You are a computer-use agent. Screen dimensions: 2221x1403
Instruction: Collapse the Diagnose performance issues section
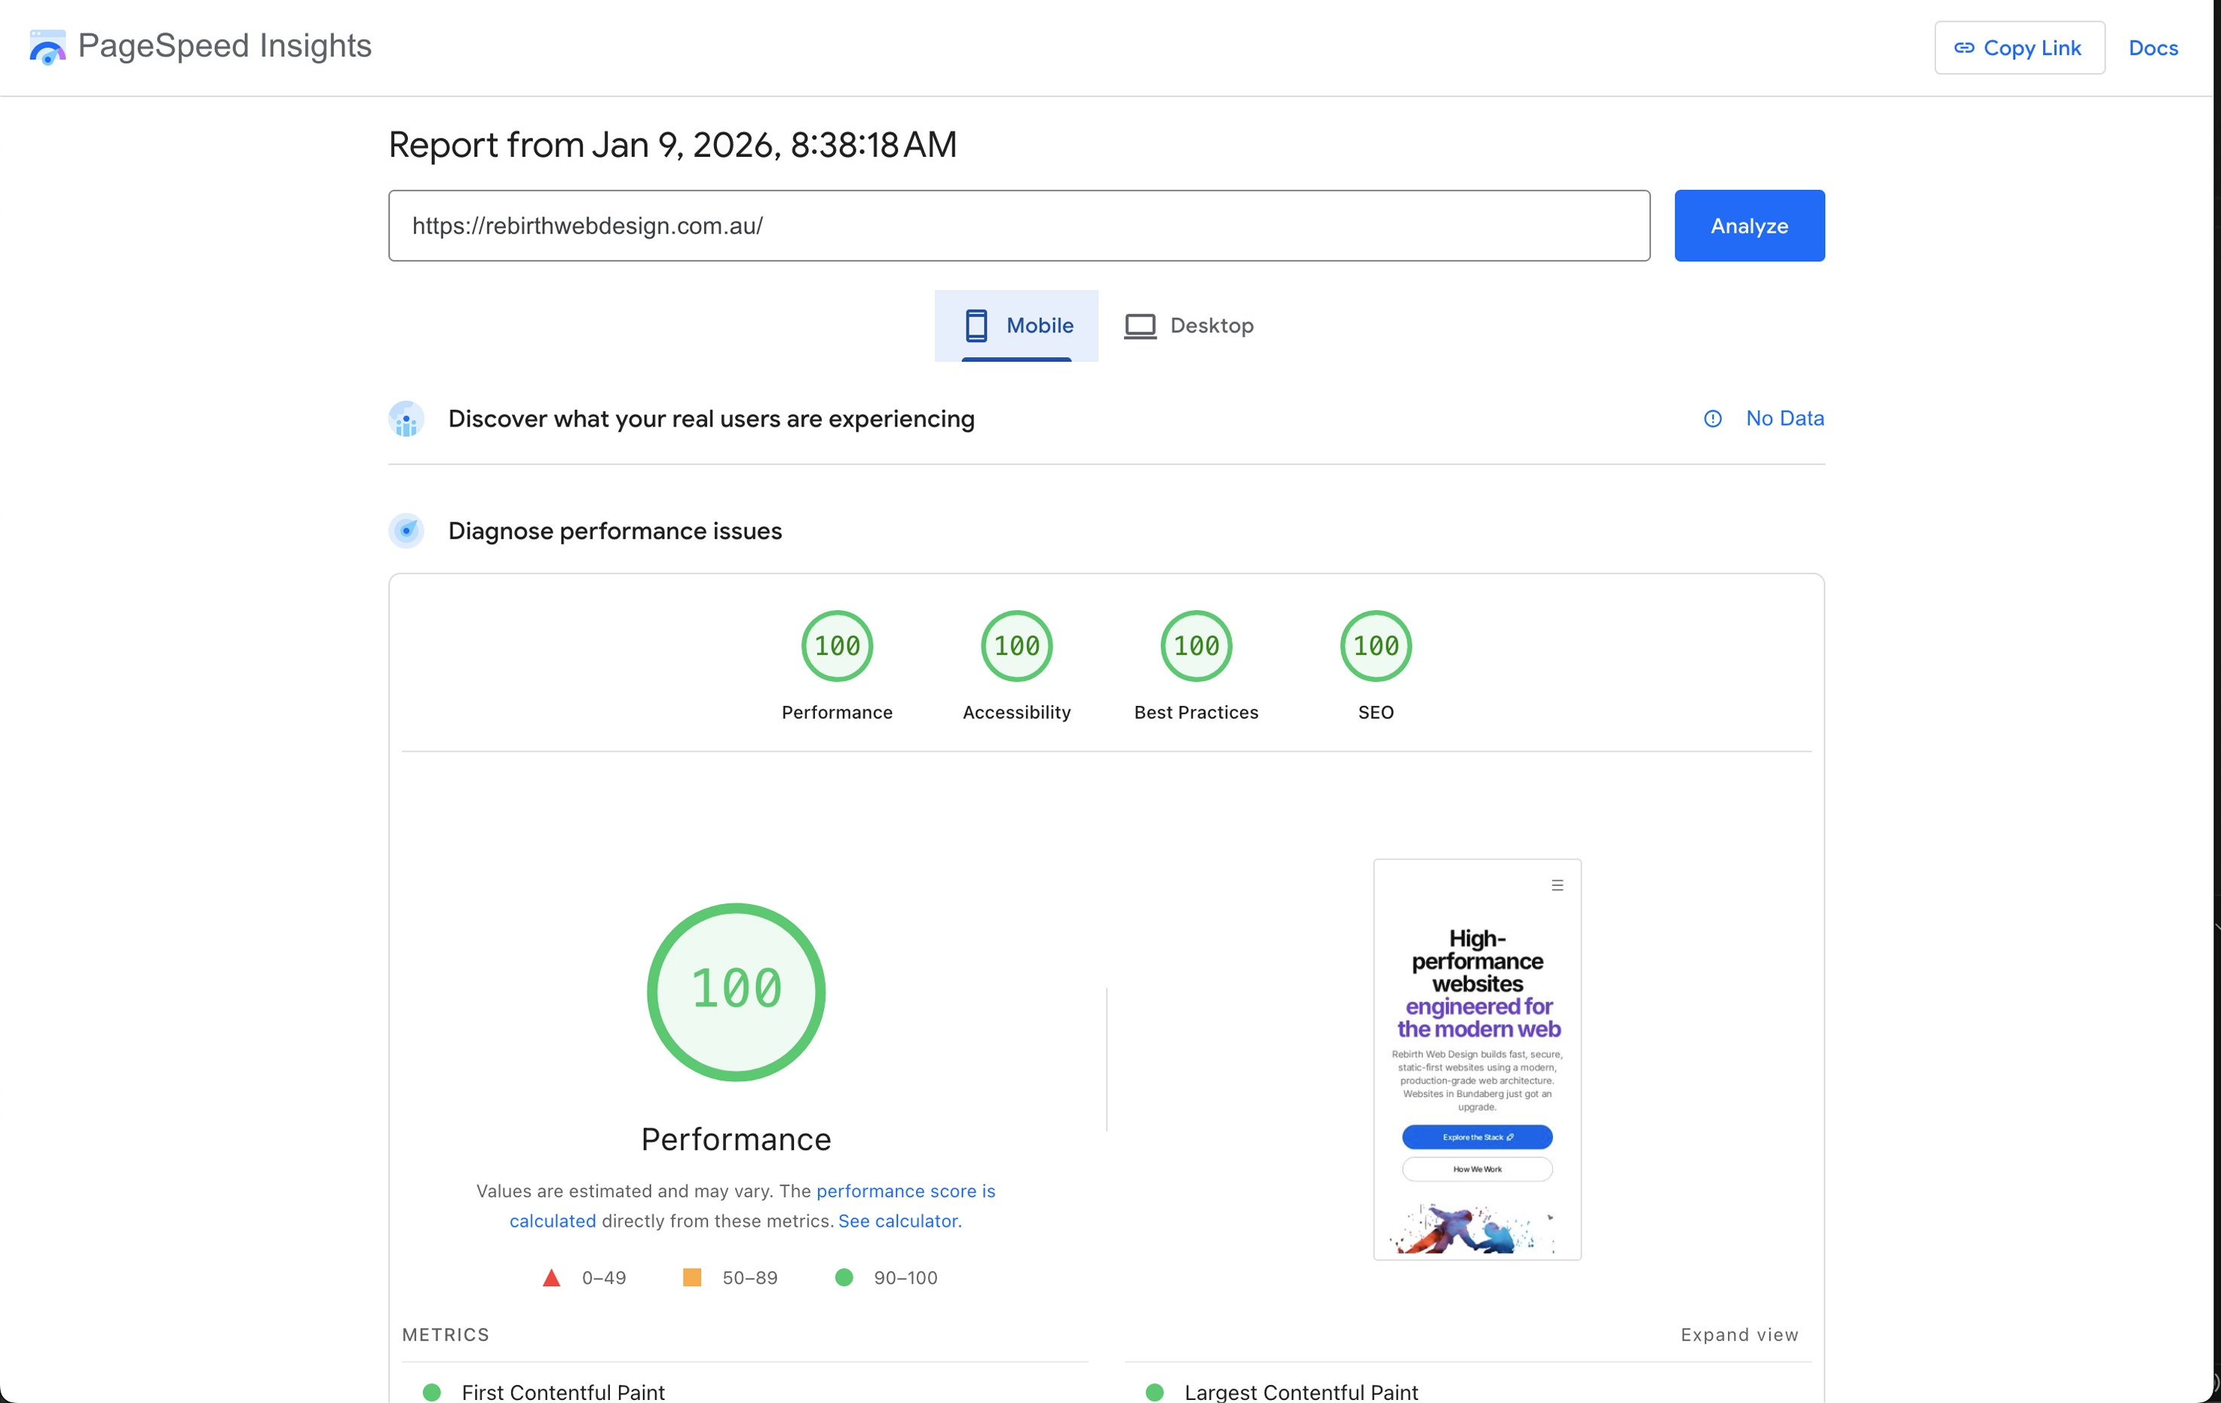pos(615,531)
